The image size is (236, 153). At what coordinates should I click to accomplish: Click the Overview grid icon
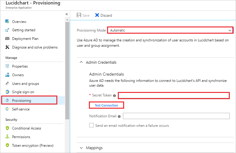point(7,21)
